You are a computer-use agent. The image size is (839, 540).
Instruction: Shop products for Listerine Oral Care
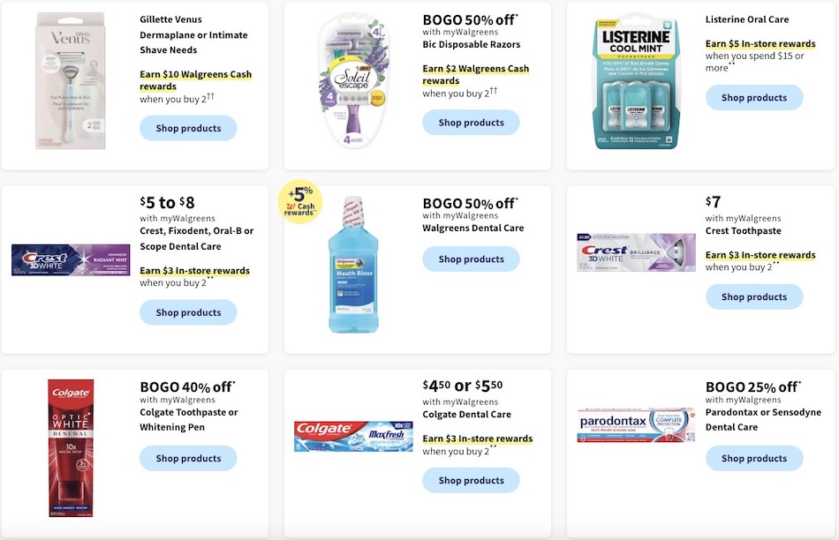point(754,97)
